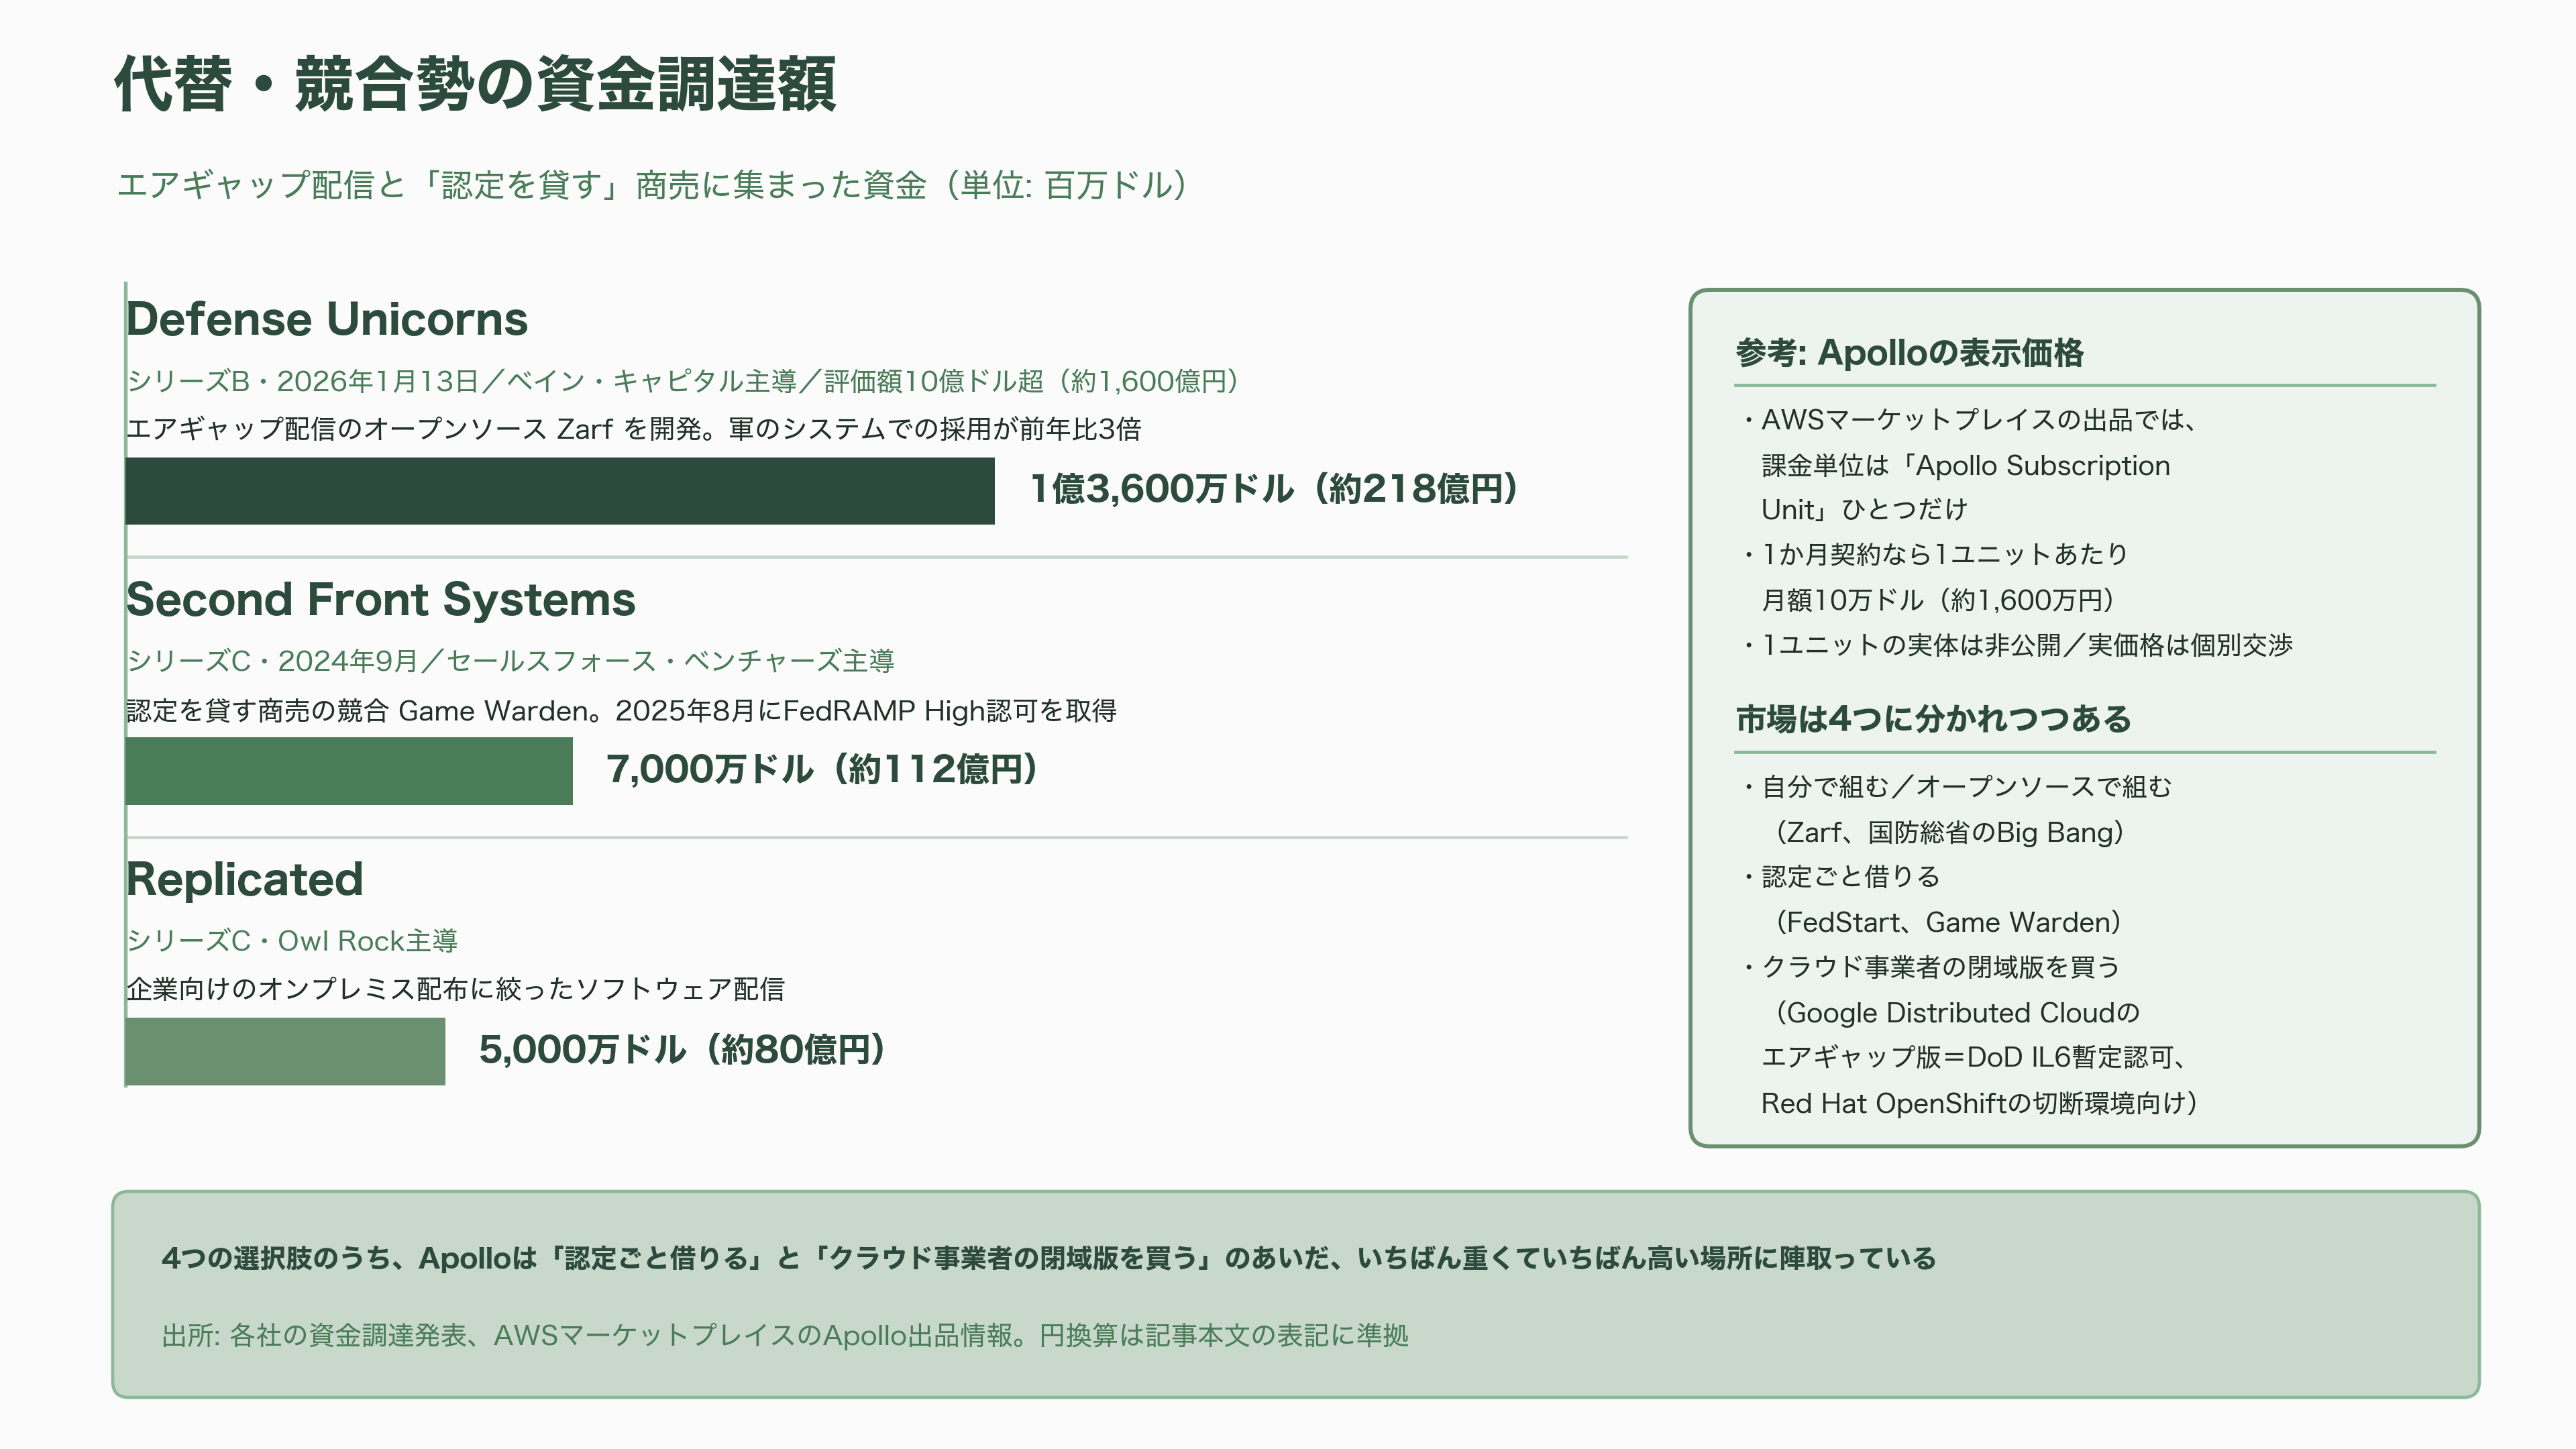Click the 出所 source note in footer

[785, 1336]
